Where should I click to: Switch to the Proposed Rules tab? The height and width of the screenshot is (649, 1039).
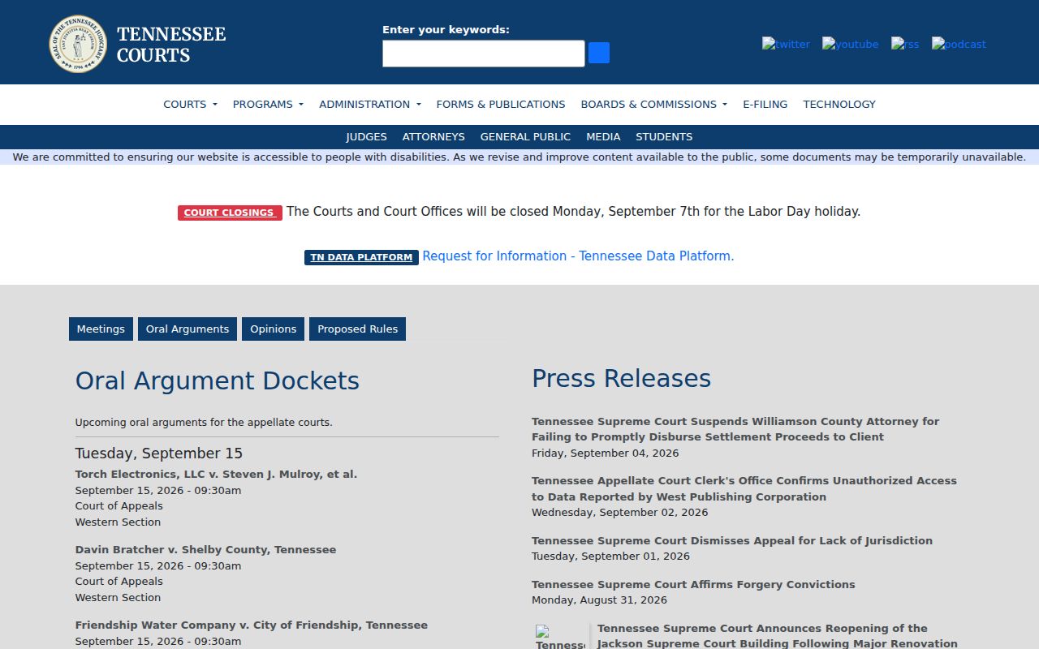click(357, 329)
